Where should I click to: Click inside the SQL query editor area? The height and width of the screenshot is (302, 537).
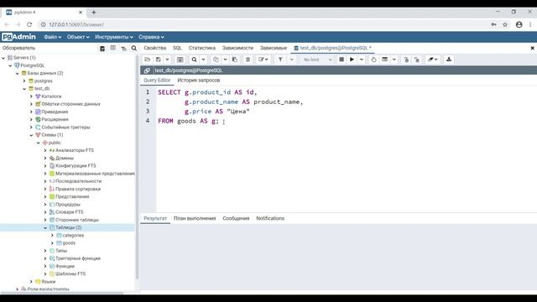(347, 150)
